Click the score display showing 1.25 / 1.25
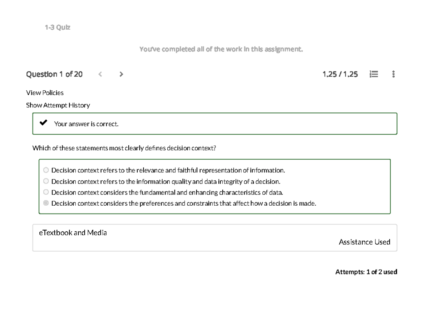Screen dimensions: 429x331 [x=340, y=74]
